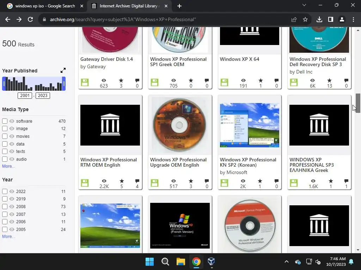
Task: Open Chrome tab search dropdown
Action: [304, 5]
